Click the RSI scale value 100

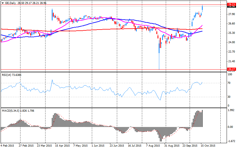click(x=230, y=74)
